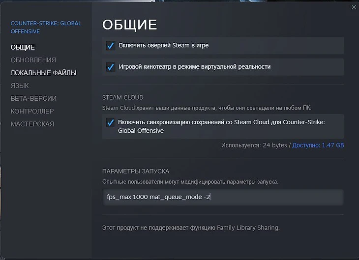Click the large ОБЩИЕ page heading

tap(130, 25)
